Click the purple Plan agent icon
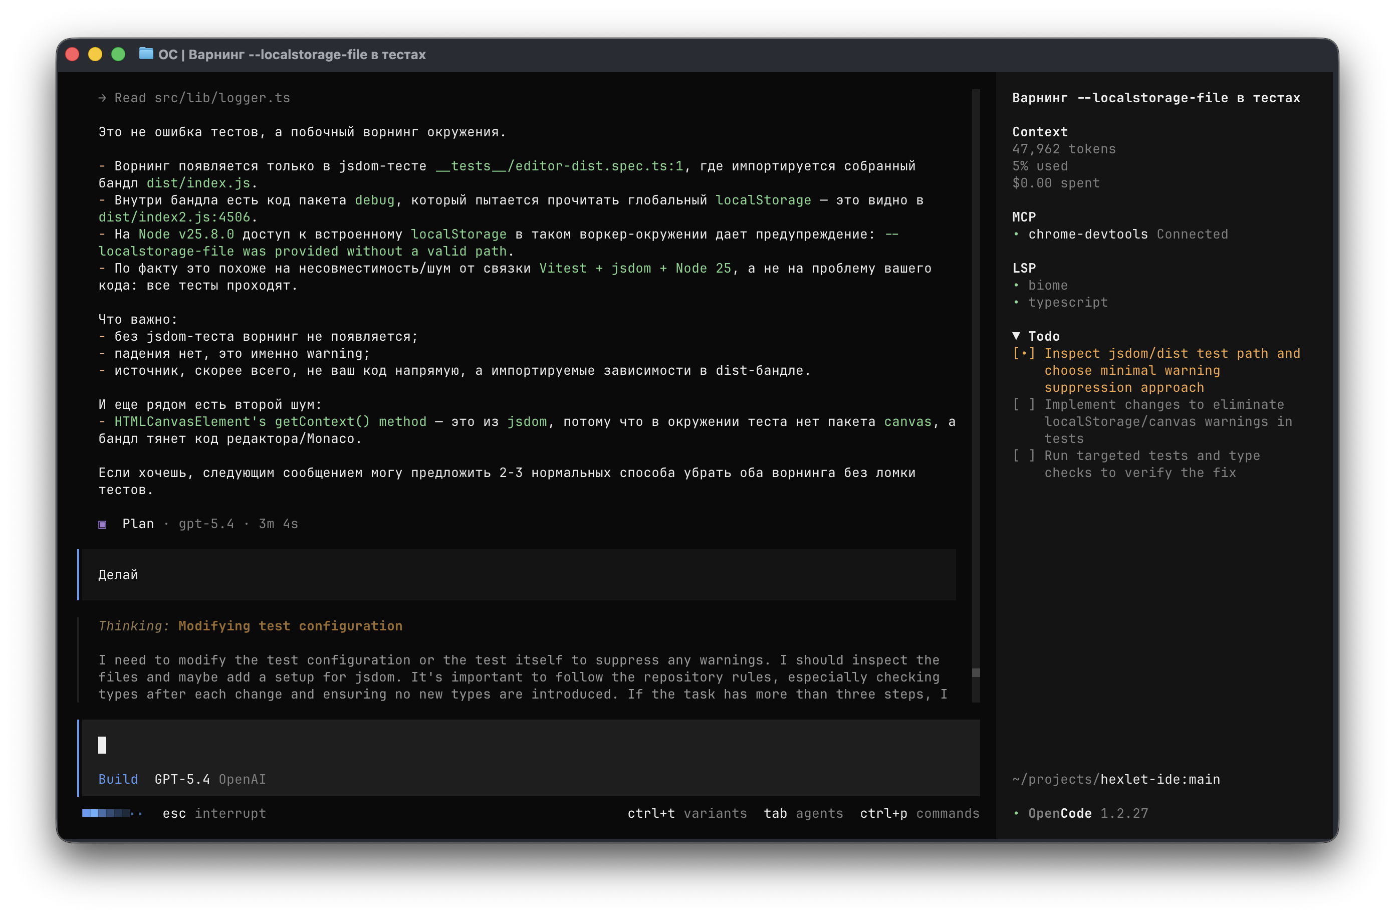Image resolution: width=1395 pixels, height=917 pixels. click(103, 524)
